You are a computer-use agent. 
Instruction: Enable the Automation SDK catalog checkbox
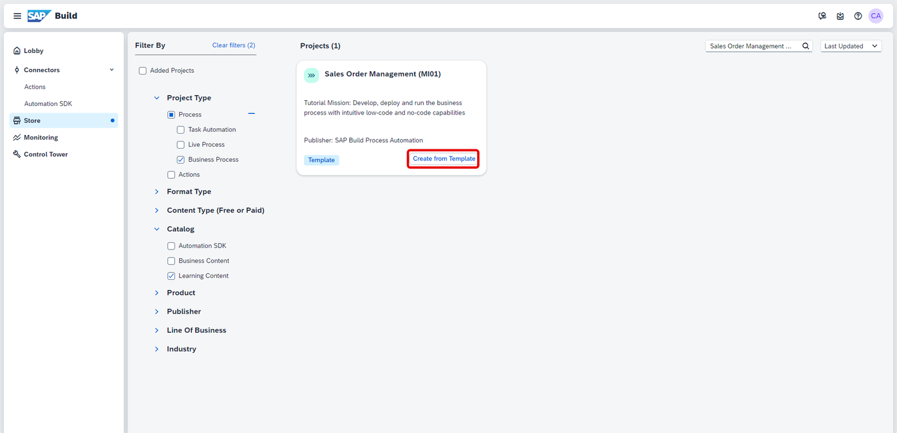pos(171,246)
